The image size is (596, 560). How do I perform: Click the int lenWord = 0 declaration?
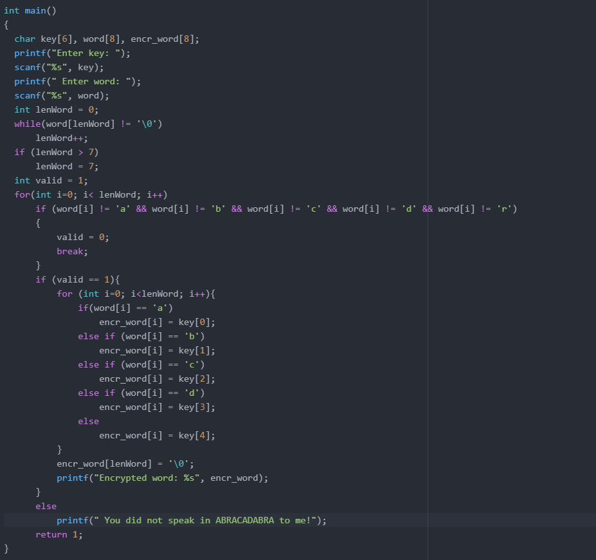[55, 109]
